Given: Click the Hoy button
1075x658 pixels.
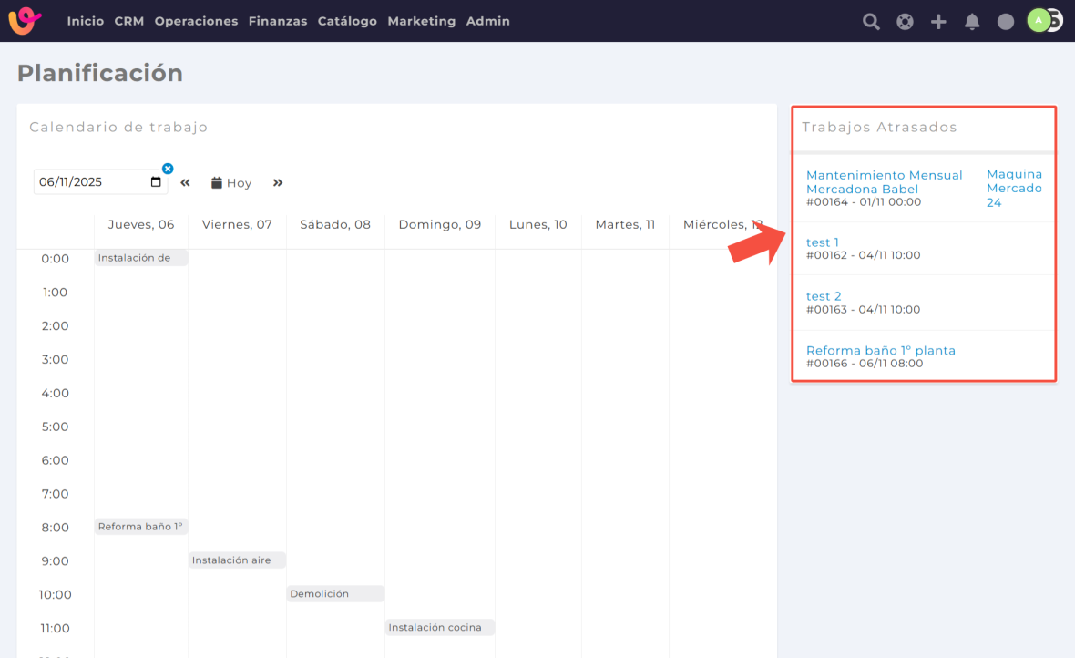Looking at the screenshot, I should pyautogui.click(x=231, y=183).
